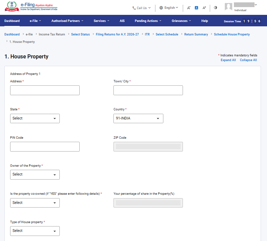This screenshot has height=241, width=267.
Task: Decrease font size with A- icon
Action: pyautogui.click(x=189, y=8)
